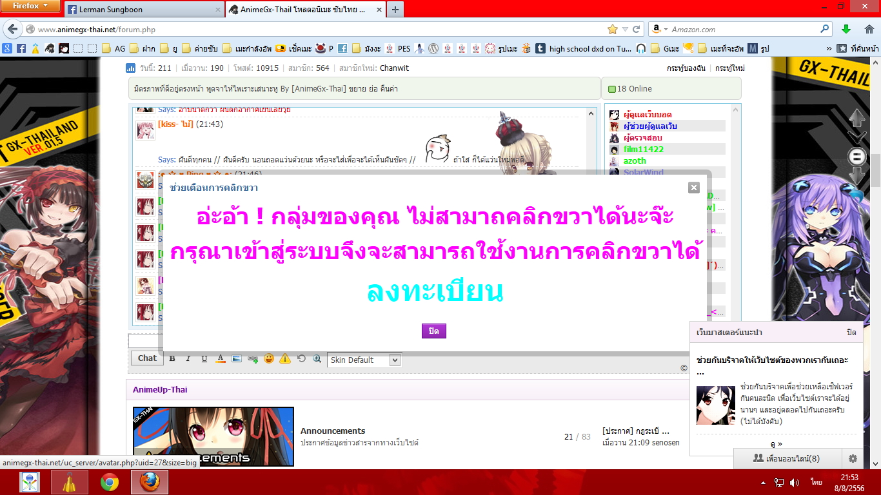The width and height of the screenshot is (881, 495).
Task: Open the Firefox application menu button
Action: (x=30, y=6)
